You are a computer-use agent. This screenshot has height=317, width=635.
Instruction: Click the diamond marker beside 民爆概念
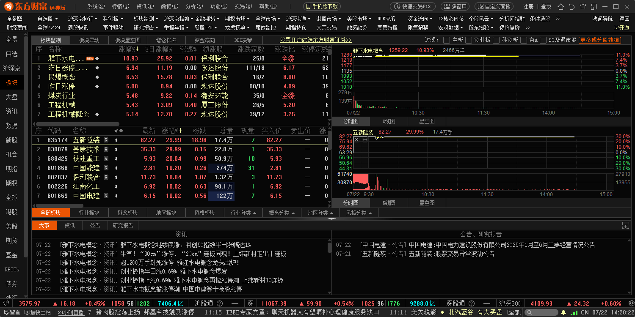tap(97, 77)
